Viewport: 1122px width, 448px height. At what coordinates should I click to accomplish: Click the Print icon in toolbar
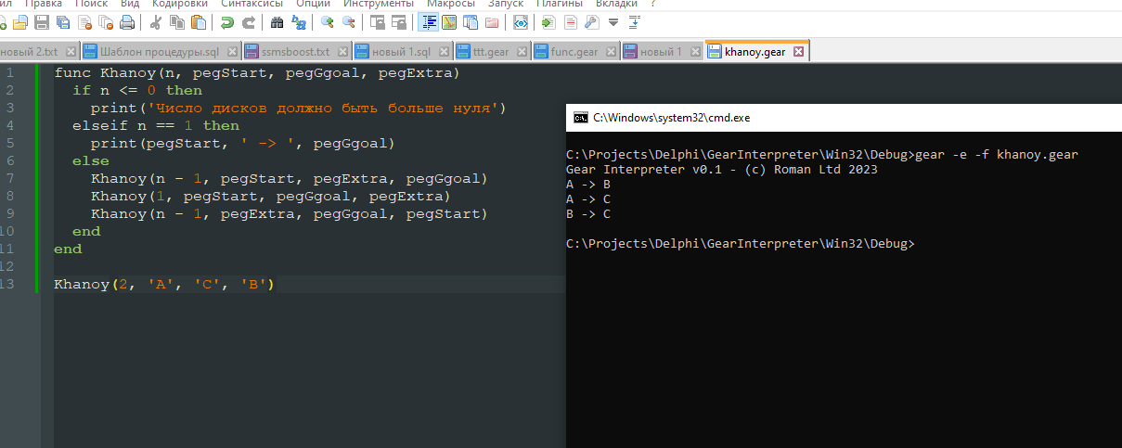127,21
